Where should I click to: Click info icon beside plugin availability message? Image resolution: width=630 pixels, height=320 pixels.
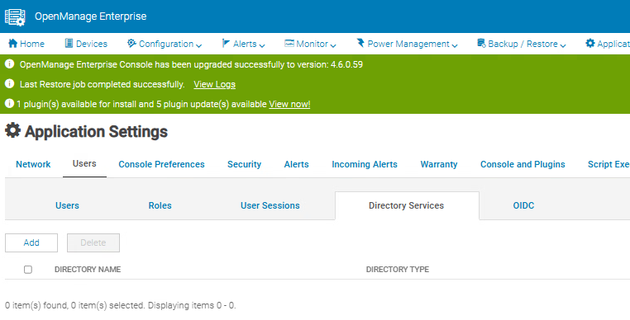[9, 104]
